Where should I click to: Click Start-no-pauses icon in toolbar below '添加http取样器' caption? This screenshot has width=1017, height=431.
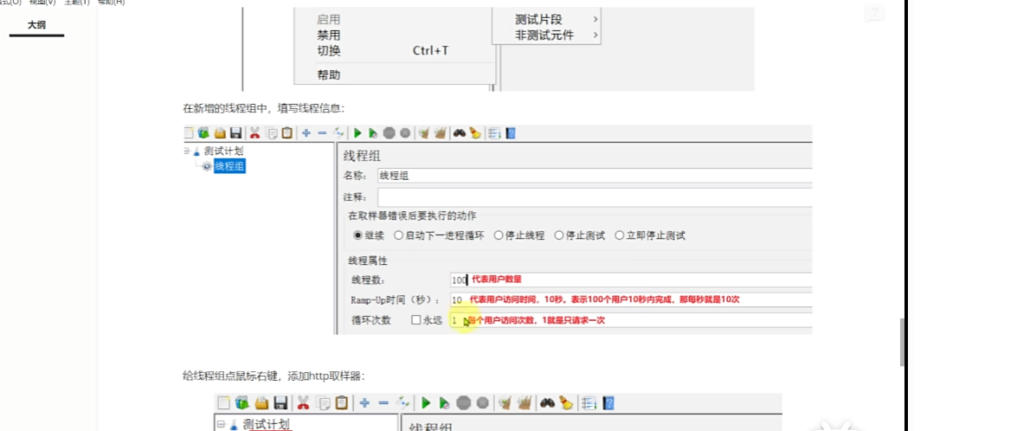tap(444, 403)
